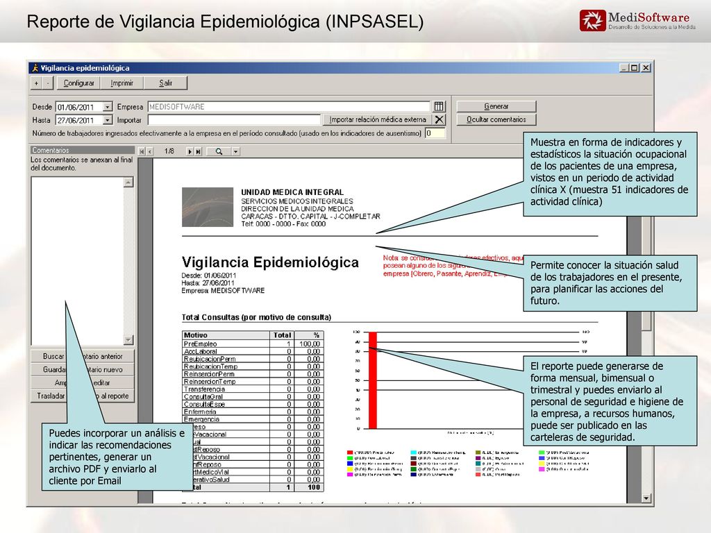
Task: Click the red PreEmpleo chart bar
Action: coord(373,380)
